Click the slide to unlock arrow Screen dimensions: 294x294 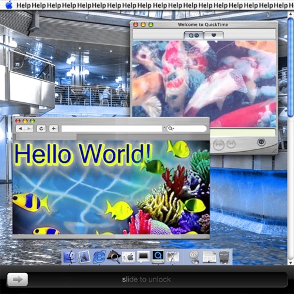(x=18, y=279)
